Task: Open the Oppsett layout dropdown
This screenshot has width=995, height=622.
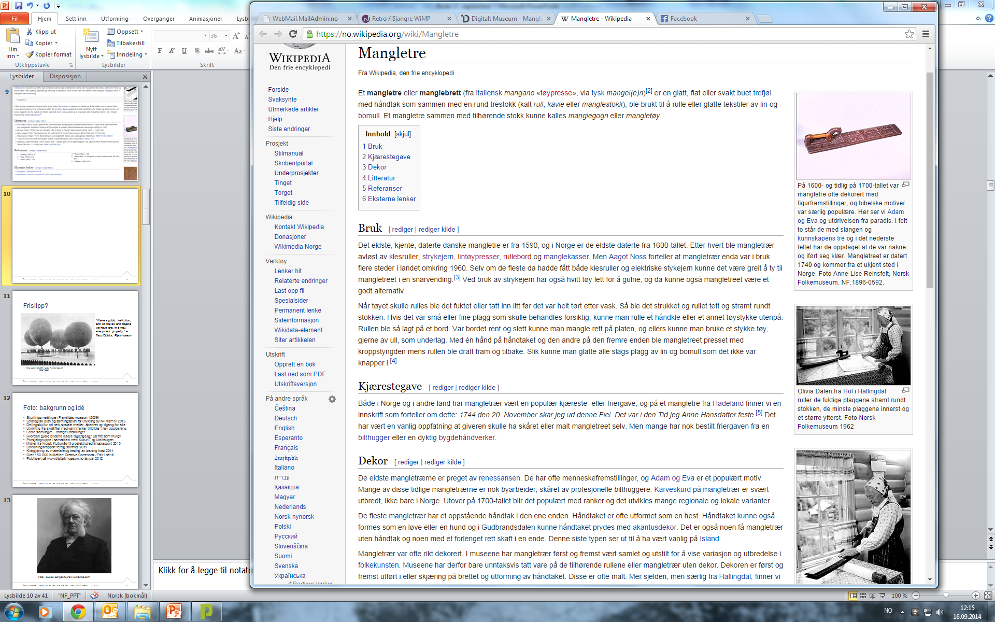Action: pos(125,32)
